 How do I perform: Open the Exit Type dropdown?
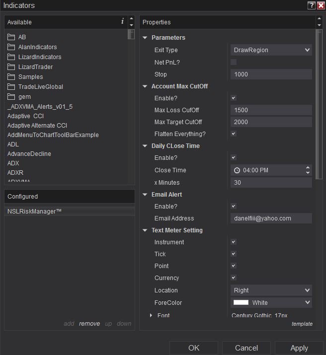(x=271, y=50)
